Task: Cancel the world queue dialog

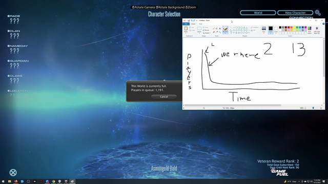Action: tap(164, 97)
